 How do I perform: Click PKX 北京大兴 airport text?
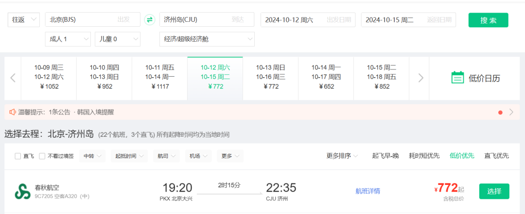click(176, 198)
